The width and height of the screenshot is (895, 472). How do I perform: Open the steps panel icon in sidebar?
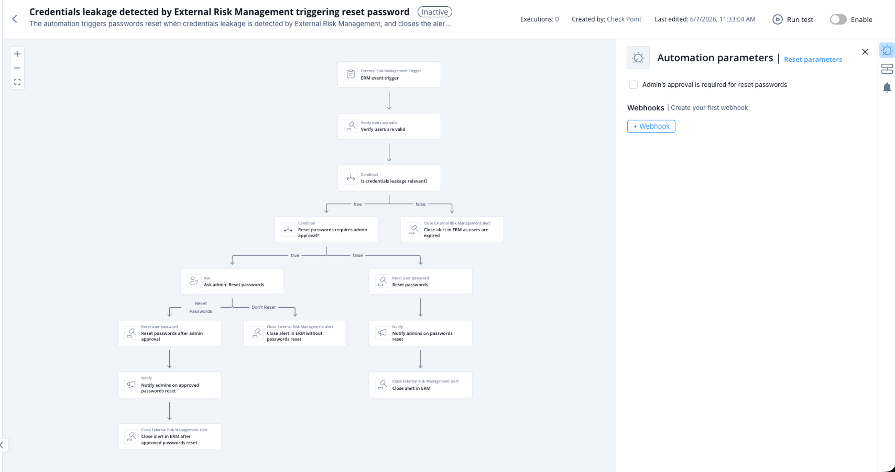coord(887,69)
